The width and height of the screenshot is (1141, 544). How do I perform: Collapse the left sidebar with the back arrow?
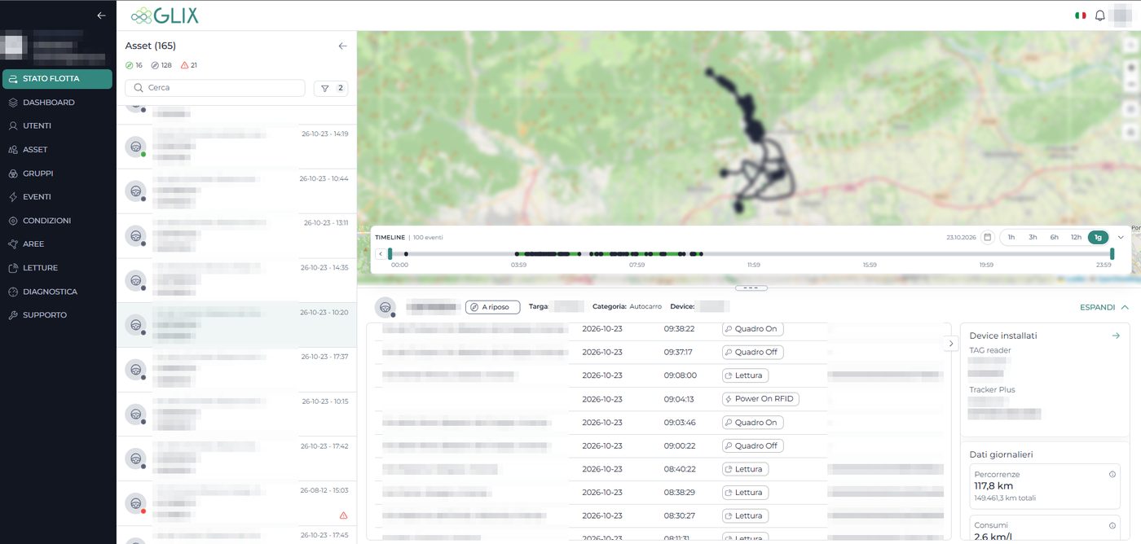coord(101,15)
